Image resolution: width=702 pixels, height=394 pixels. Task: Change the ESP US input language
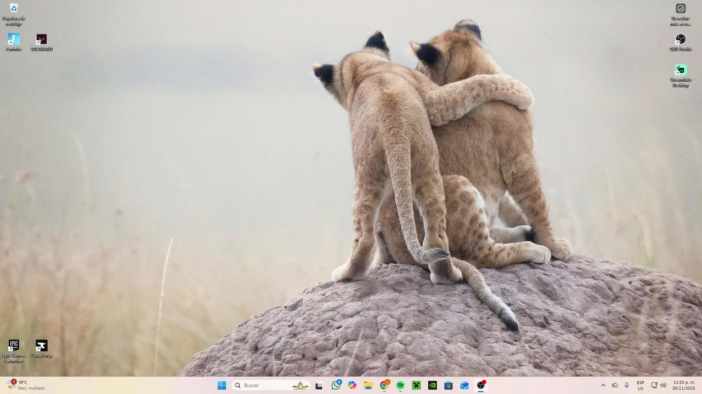coord(641,385)
